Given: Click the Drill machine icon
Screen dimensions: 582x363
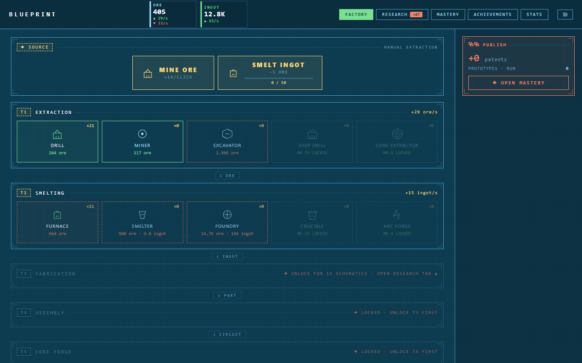Looking at the screenshot, I should point(57,134).
